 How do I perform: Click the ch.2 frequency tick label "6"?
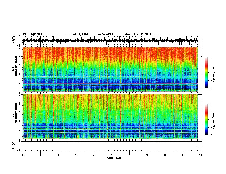[20, 112]
